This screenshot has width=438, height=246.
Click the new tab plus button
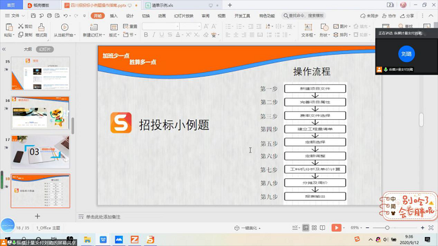(x=230, y=5)
